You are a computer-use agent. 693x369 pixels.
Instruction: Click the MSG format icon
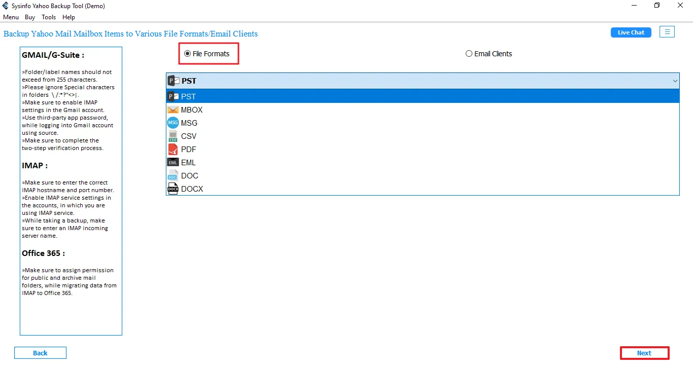172,123
